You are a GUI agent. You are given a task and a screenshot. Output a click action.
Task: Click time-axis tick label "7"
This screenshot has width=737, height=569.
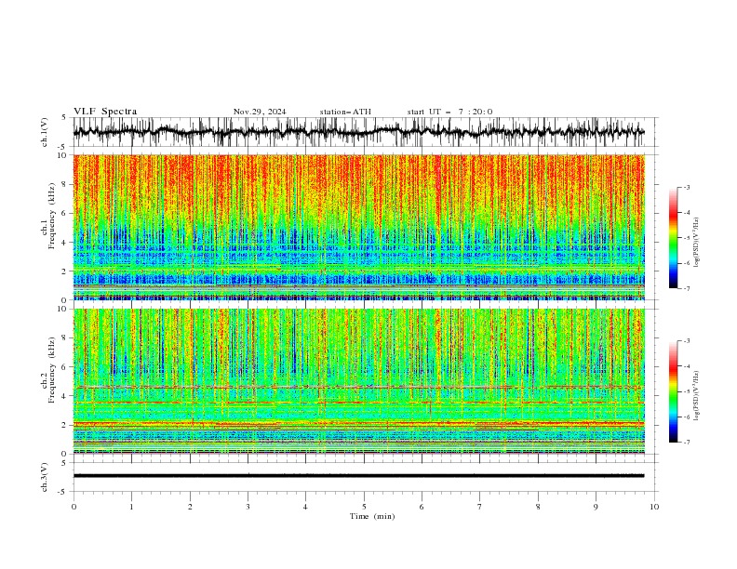[x=480, y=507]
